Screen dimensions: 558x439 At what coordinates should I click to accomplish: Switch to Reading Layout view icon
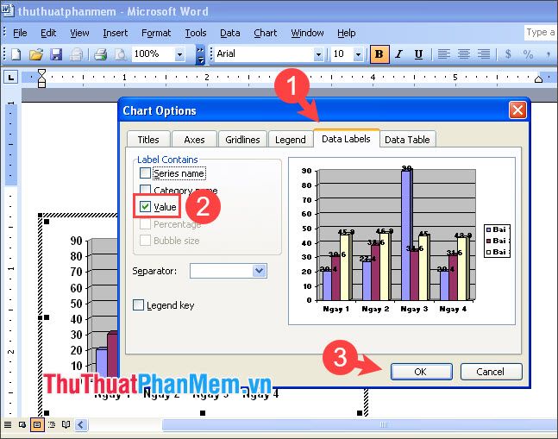click(66, 424)
